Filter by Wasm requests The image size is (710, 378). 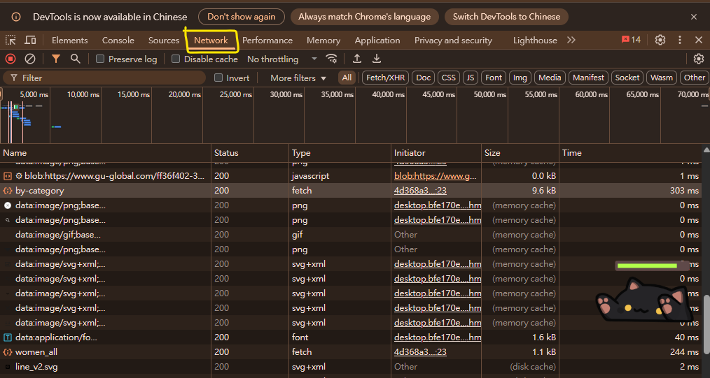[662, 78]
